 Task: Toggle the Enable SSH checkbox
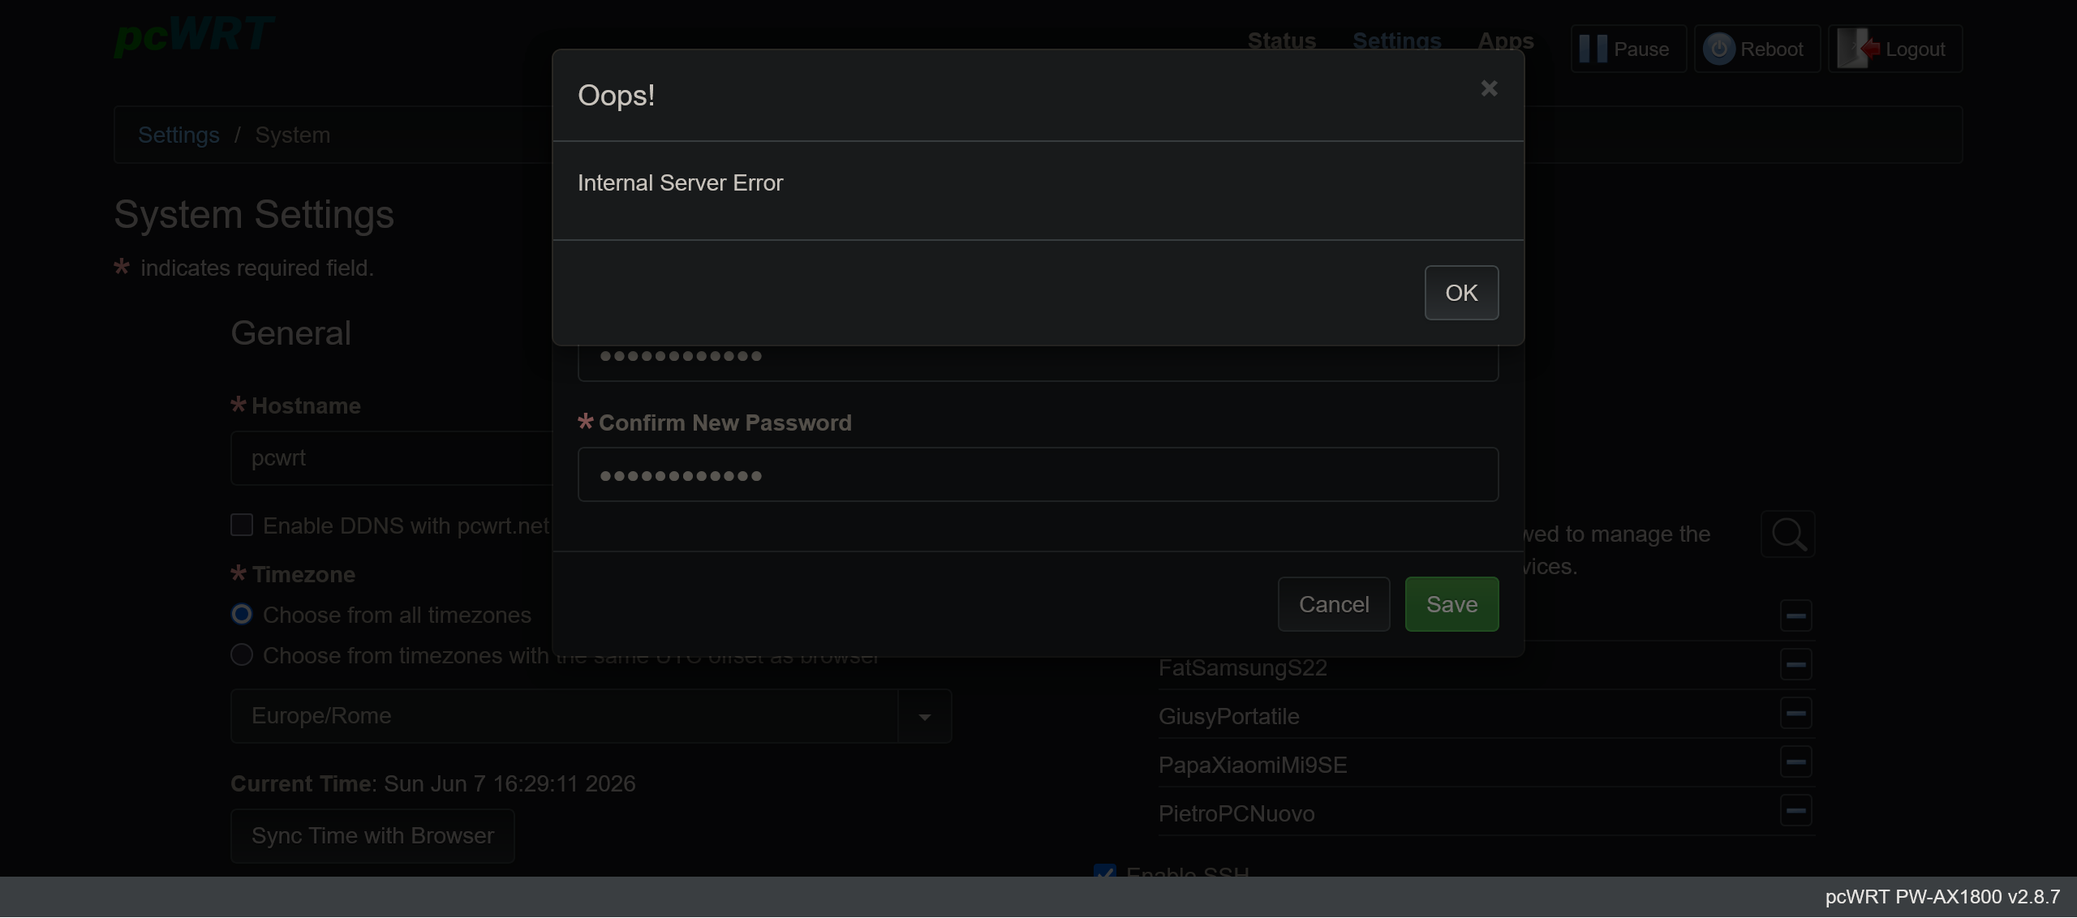point(1104,871)
